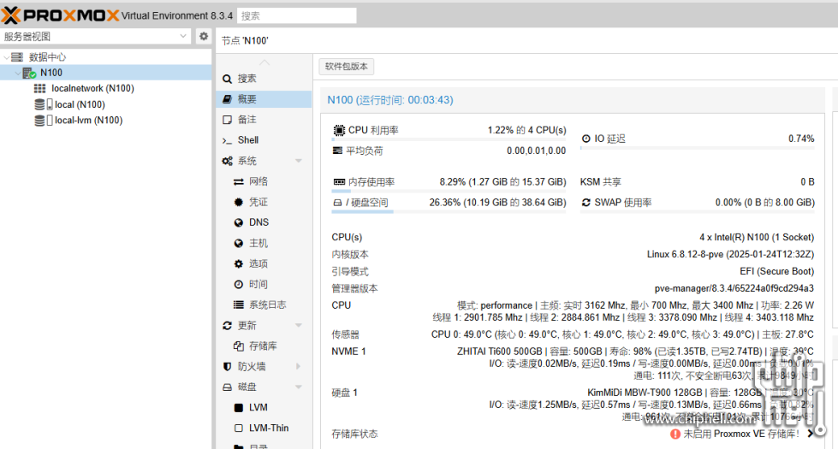838x449 pixels.
Task: Click the SWAP 使用率 refresh icon
Action: click(x=586, y=203)
